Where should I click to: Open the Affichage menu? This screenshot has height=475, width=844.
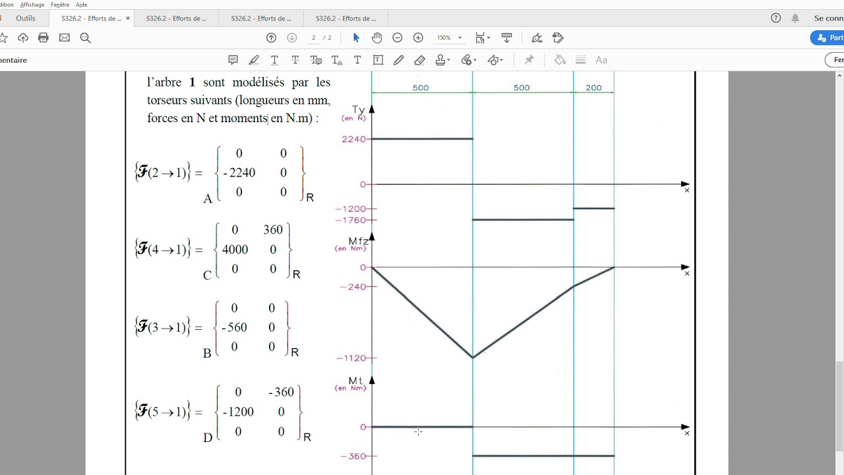(x=32, y=5)
